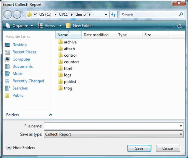Image resolution: width=188 pixels, height=158 pixels.
Task: Open the Views menu dropdown
Action: 50,26
